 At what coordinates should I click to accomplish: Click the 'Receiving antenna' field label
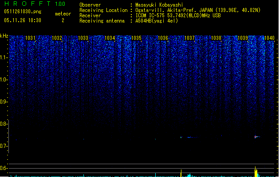[102, 21]
